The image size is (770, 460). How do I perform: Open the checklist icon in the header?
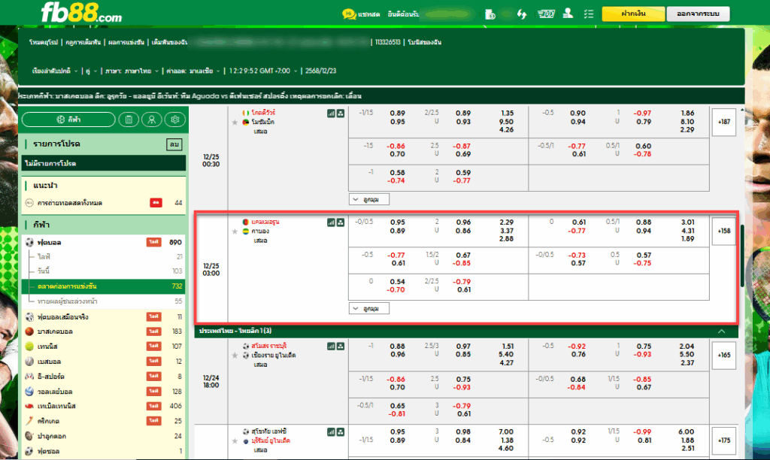589,14
